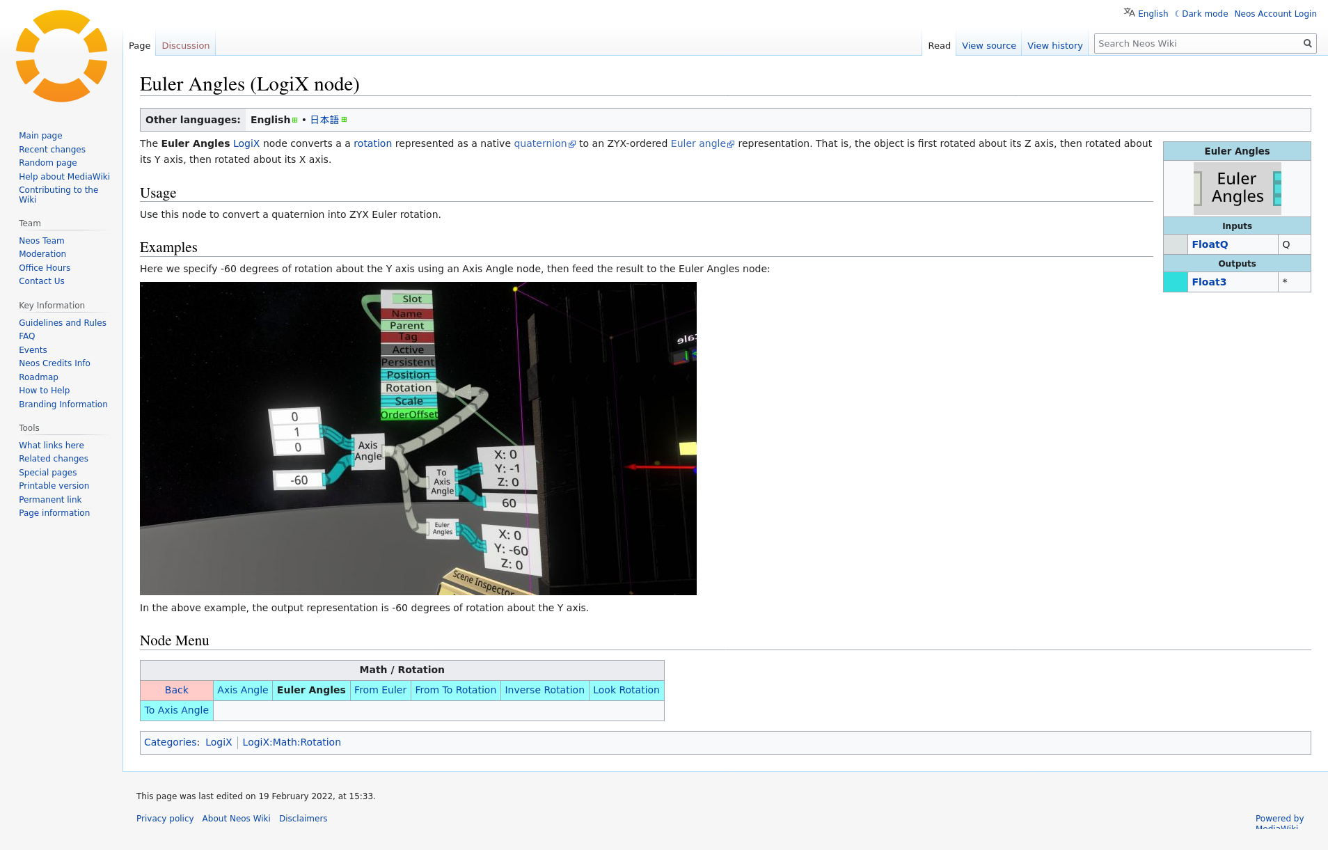Open the View history tab
The width and height of the screenshot is (1328, 850).
(1054, 46)
